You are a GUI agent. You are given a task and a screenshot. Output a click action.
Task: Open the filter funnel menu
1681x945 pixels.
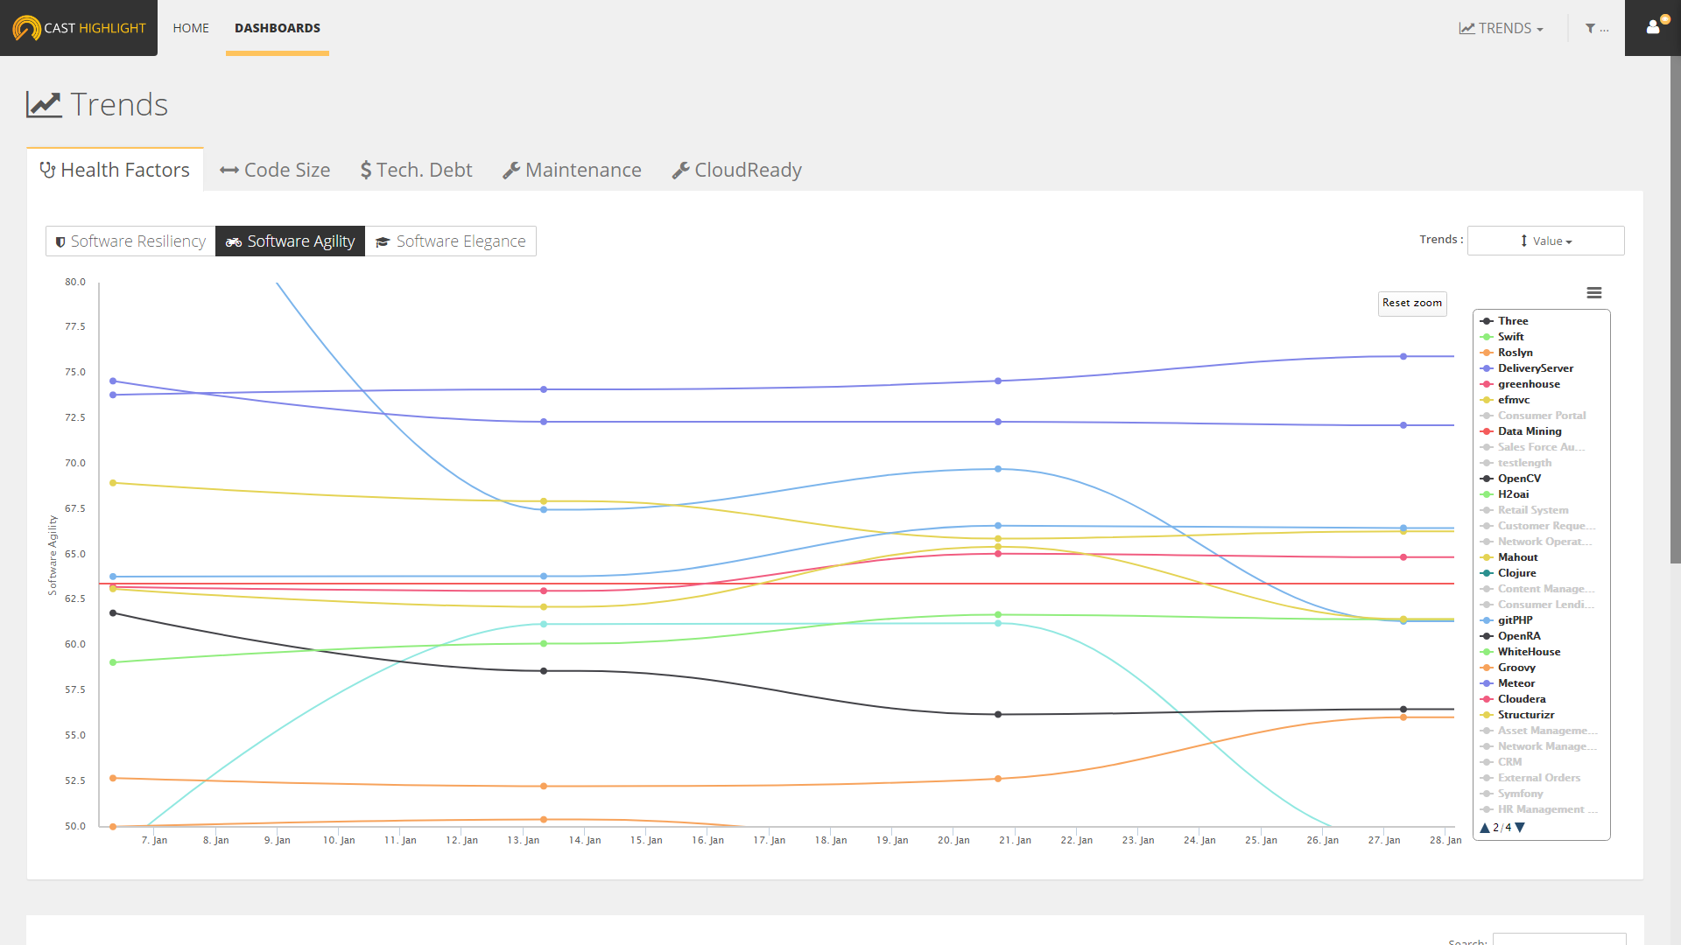pos(1596,28)
